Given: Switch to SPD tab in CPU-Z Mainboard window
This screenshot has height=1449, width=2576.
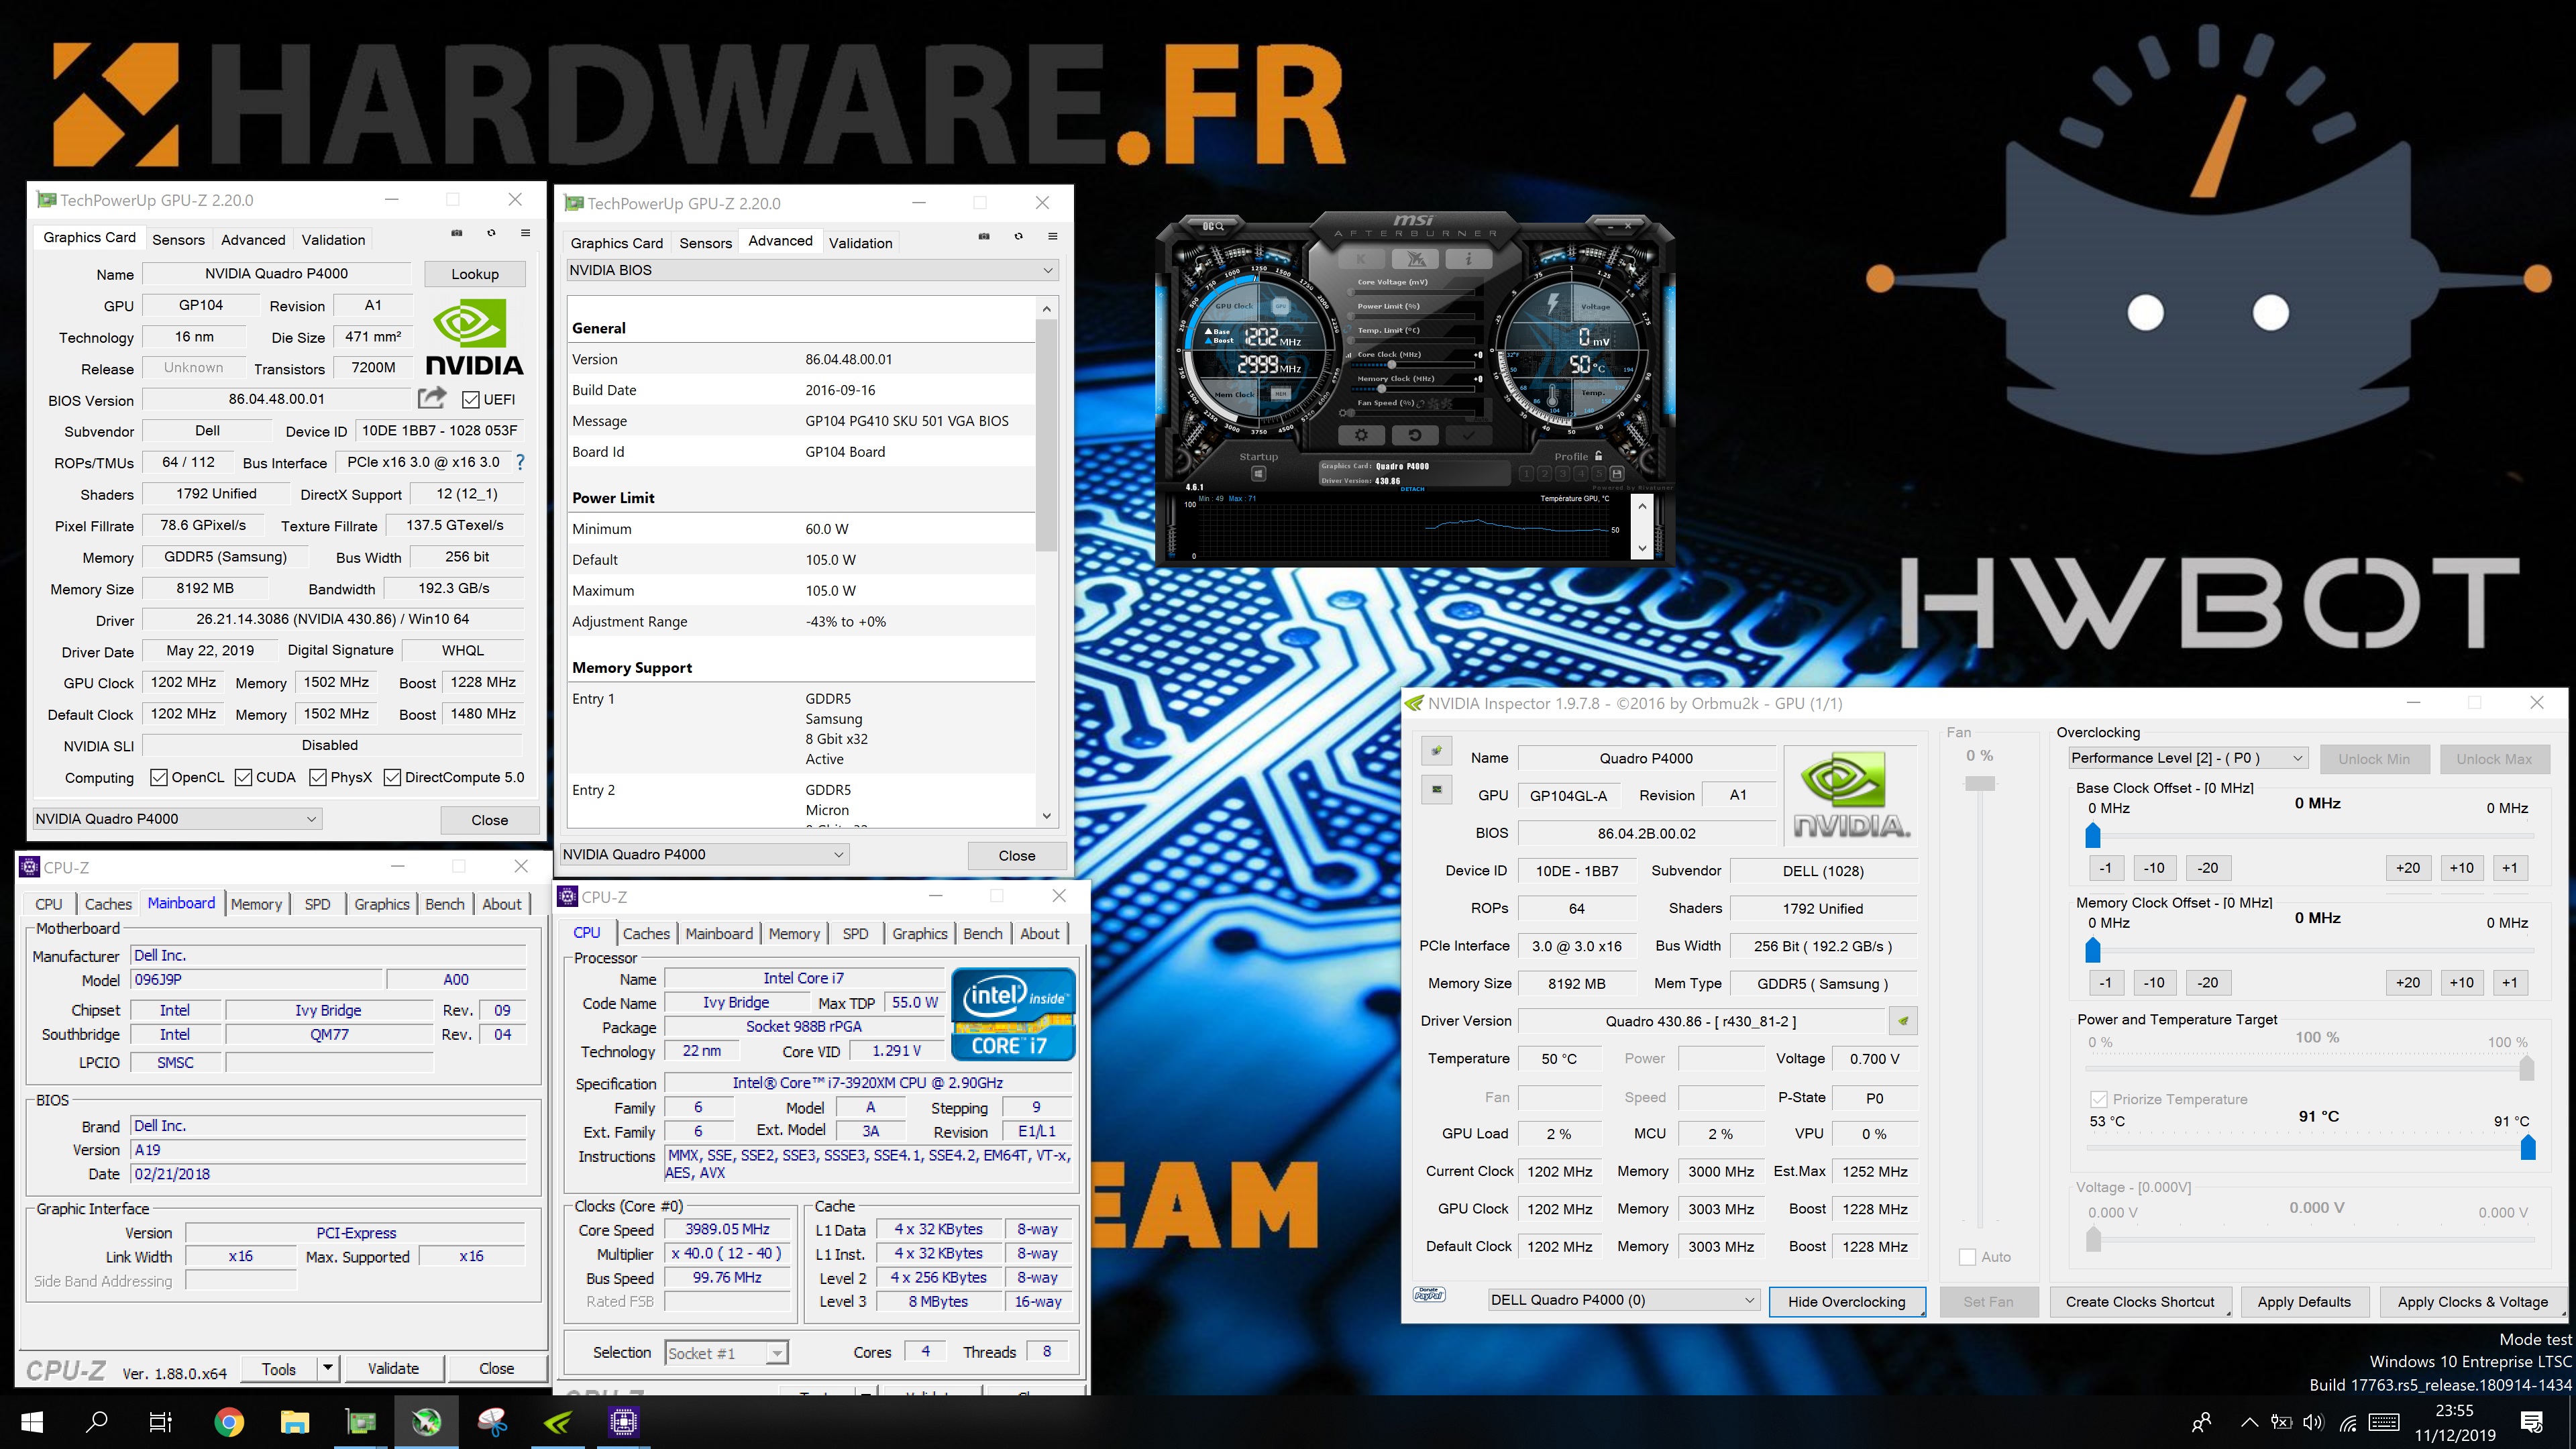Looking at the screenshot, I should [x=317, y=904].
